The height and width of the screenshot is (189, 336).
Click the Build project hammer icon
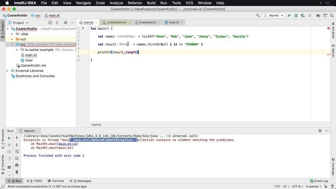coord(258,15)
